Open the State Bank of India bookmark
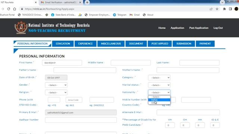The width and height of the screenshot is (239, 134). pyautogui.click(x=63, y=15)
